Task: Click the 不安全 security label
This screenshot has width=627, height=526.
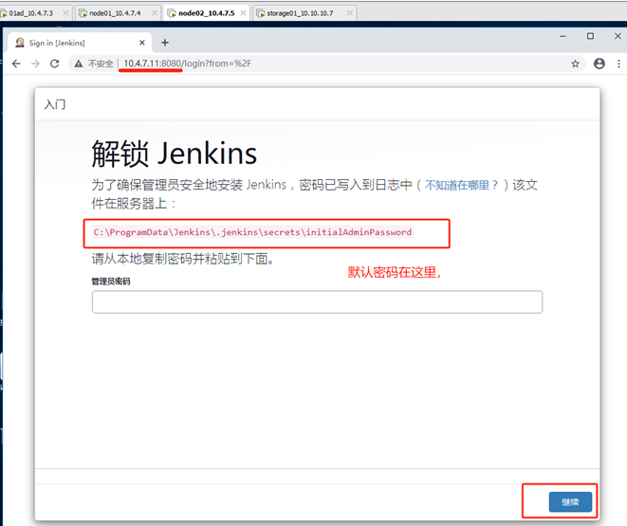Action: 101,63
